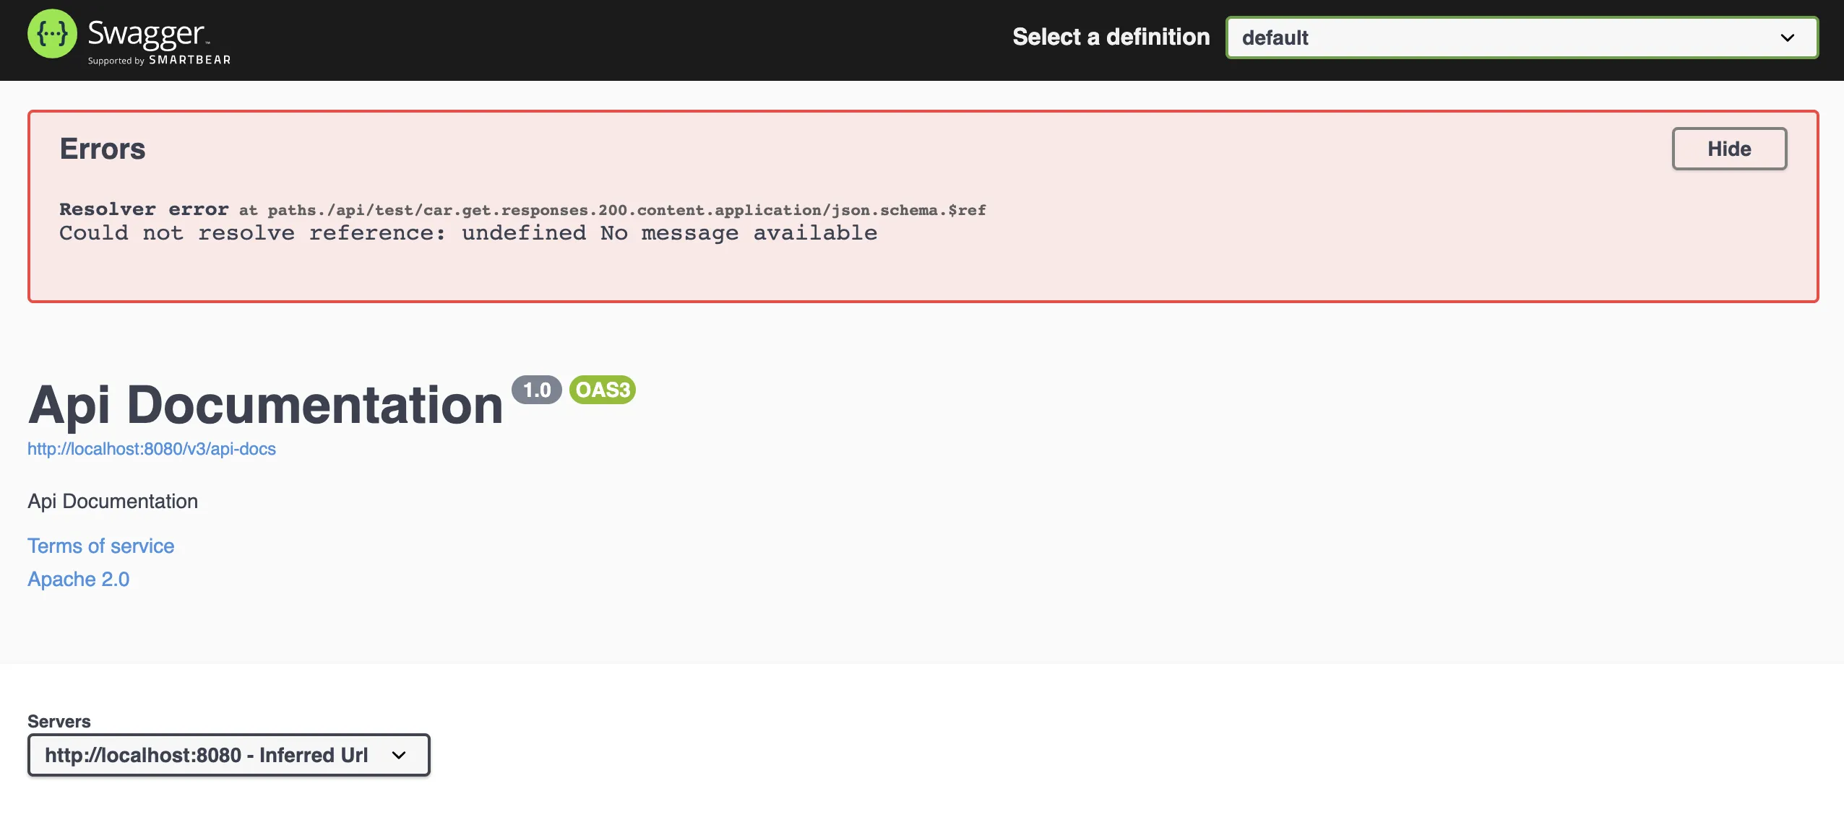Open the localhost:8080/v3/api-docs link
The image size is (1844, 817).
pos(152,449)
